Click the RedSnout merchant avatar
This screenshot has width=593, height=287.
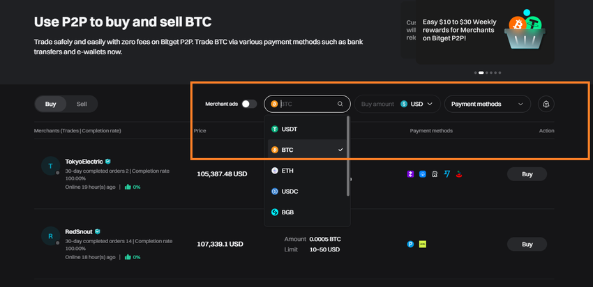50,236
